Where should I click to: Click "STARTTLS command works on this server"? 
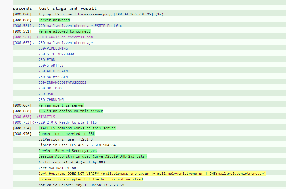point(77,128)
